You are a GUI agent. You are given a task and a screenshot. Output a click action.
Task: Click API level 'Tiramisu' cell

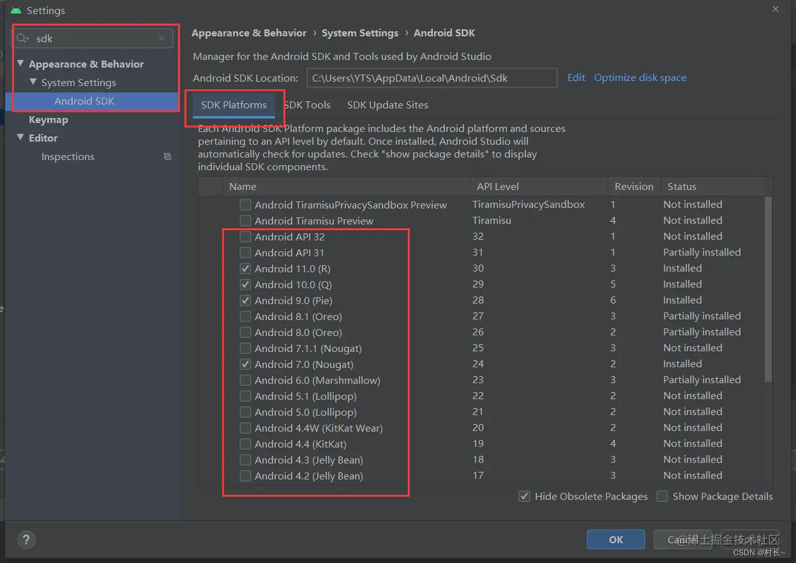pos(492,221)
